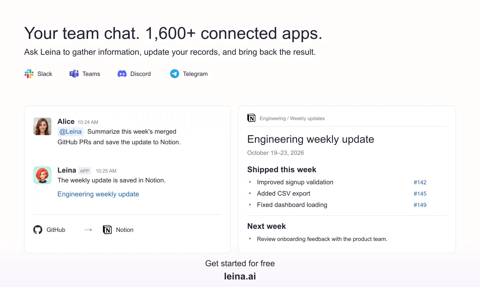Viewport: 480px width, 287px height.
Task: Open pull request #145 link
Action: (420, 194)
